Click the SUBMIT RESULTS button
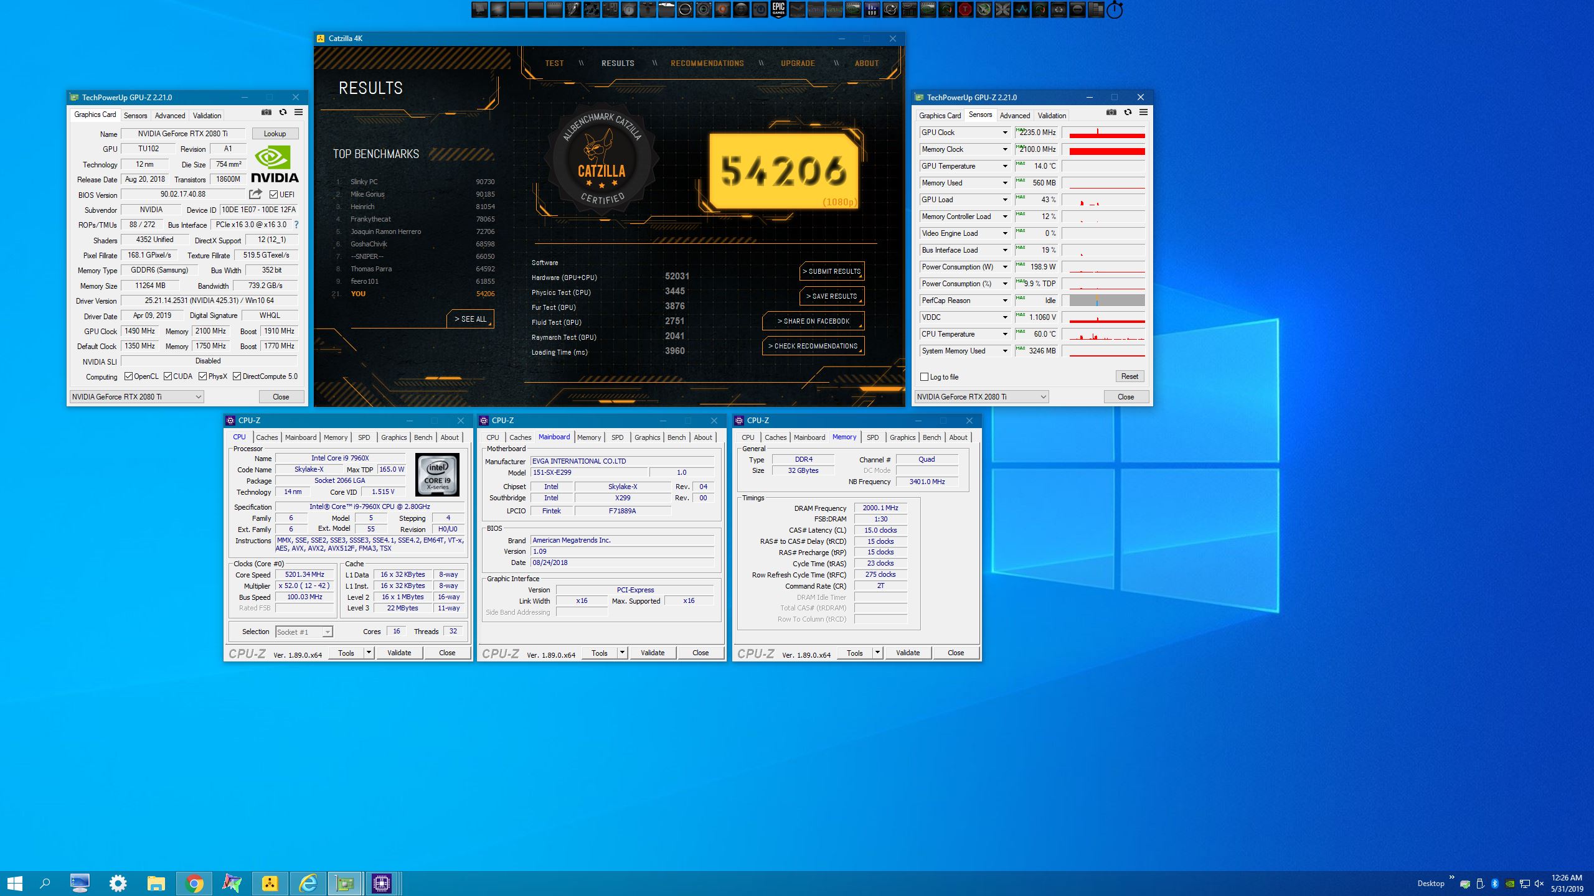The image size is (1594, 896). [x=831, y=271]
